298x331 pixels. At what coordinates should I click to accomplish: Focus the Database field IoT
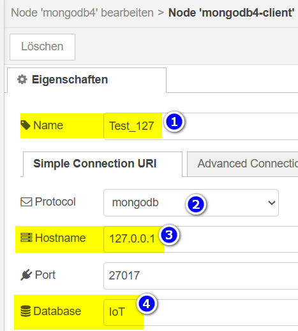coord(201,313)
